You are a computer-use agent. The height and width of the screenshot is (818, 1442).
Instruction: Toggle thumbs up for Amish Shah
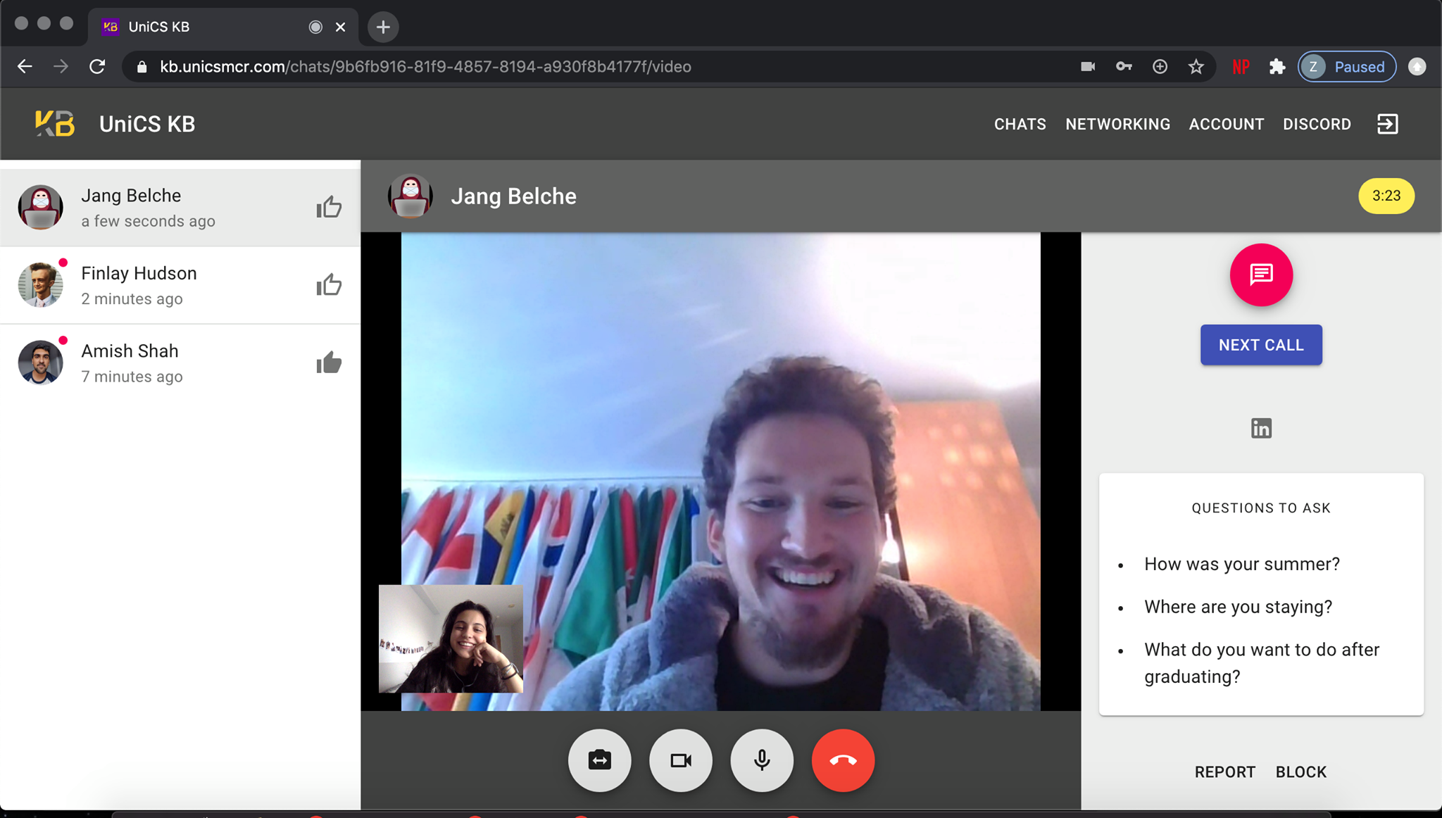329,363
